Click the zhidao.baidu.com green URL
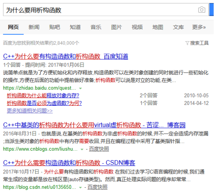Viewport: 214px width, 193px height. point(39,88)
